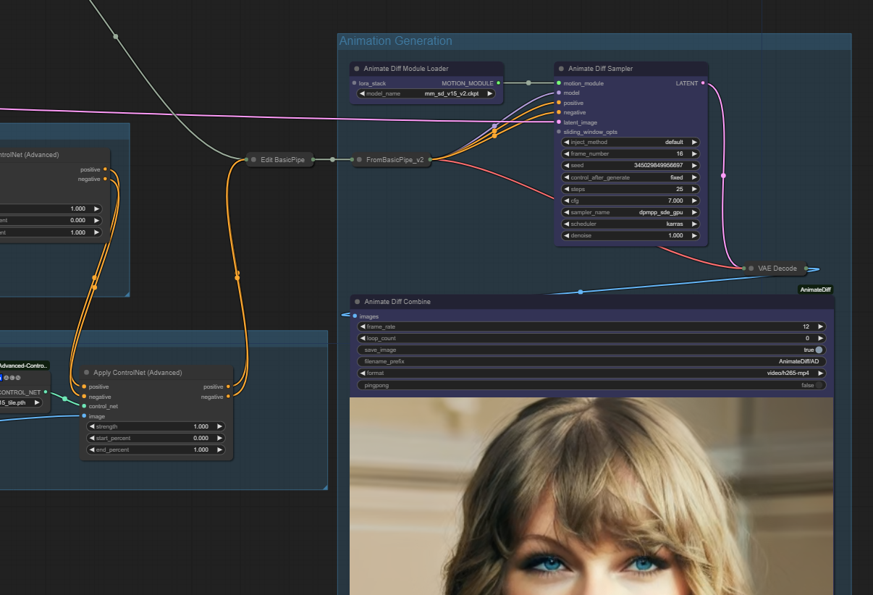
Task: Collapse the Animate Diff Combine node via its title dot
Action: 357,302
